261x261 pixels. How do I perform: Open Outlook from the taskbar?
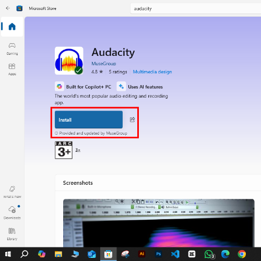click(x=92, y=254)
